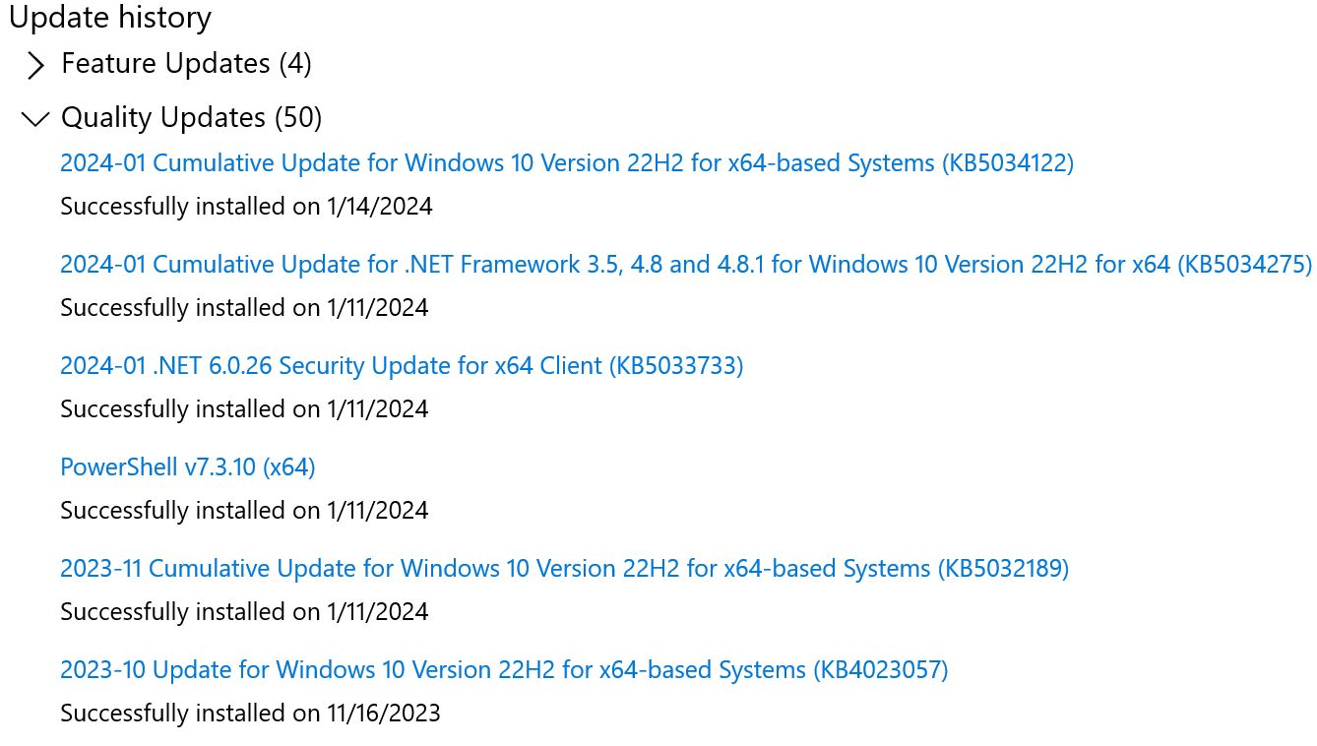Screen dimensions: 1317x746
Task: Click the KB5034275 number in parentheses
Action: pos(1245,264)
